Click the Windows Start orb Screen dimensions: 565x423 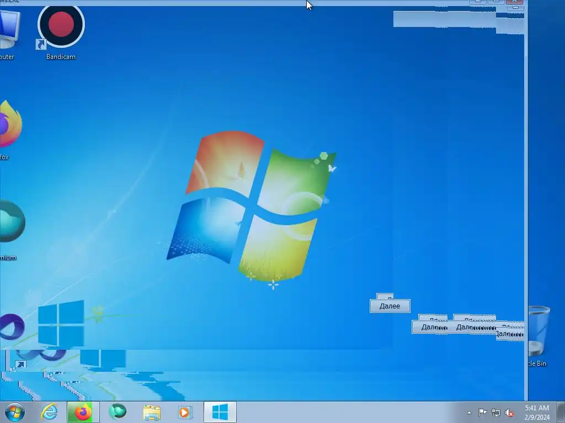coord(14,412)
